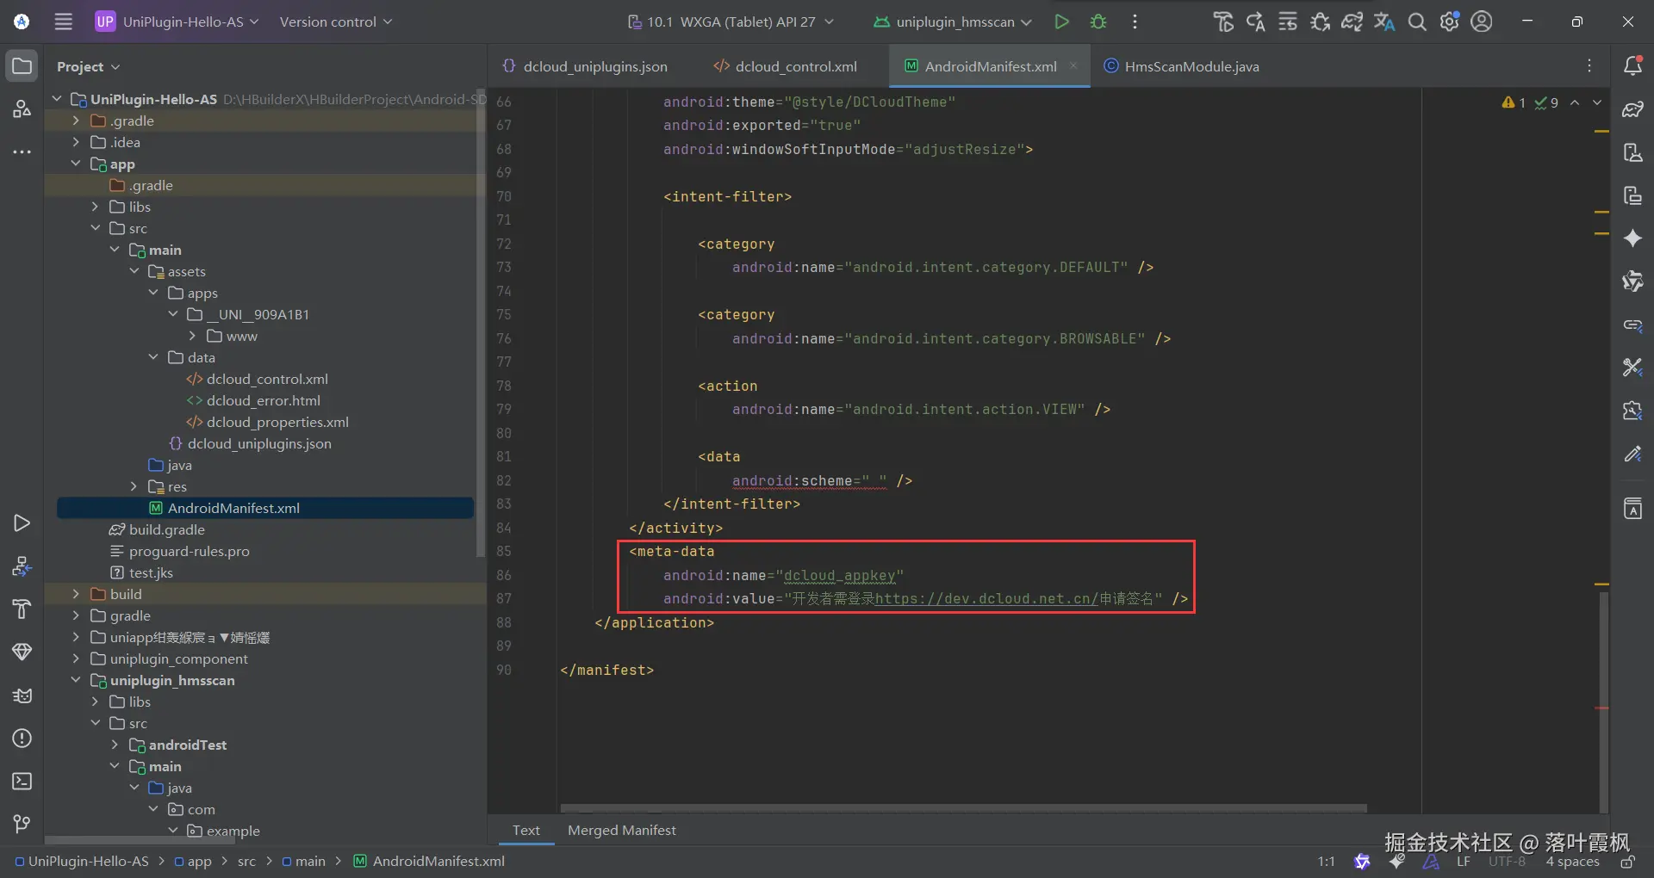Image resolution: width=1654 pixels, height=878 pixels.
Task: Close the AndroidManifest.xml tab
Action: 1073,65
